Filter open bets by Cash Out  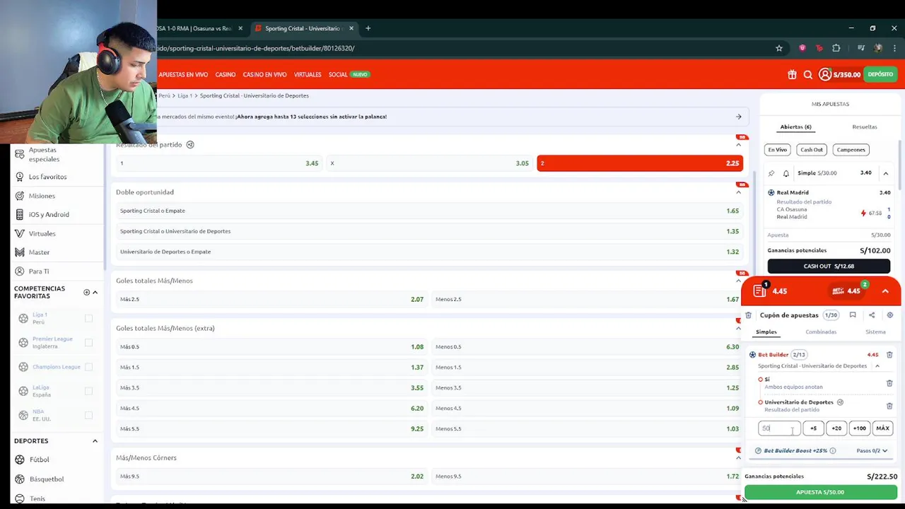pos(811,150)
